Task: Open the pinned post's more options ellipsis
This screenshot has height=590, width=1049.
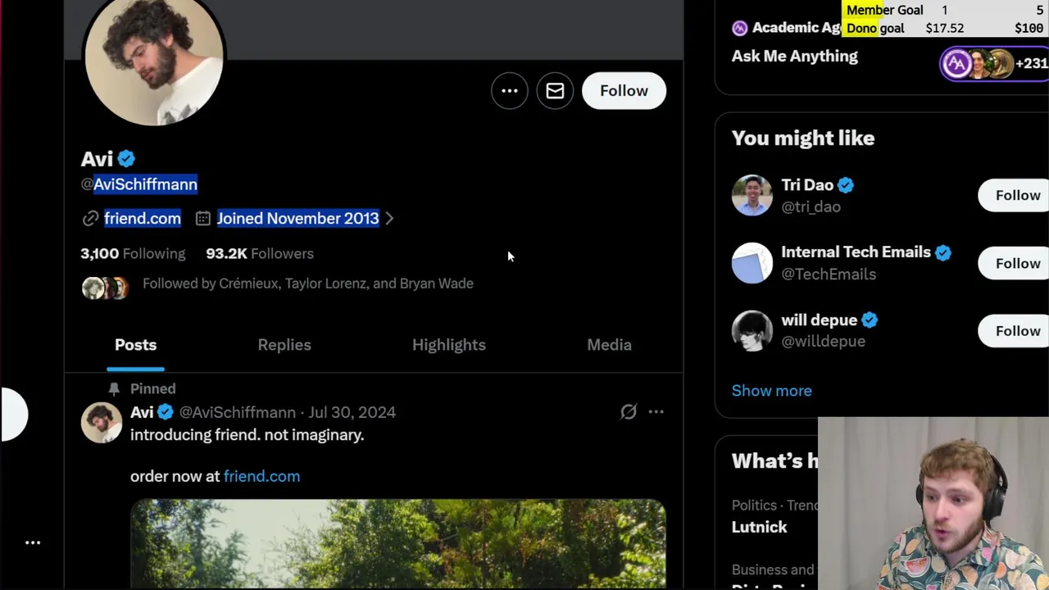Action: [656, 412]
